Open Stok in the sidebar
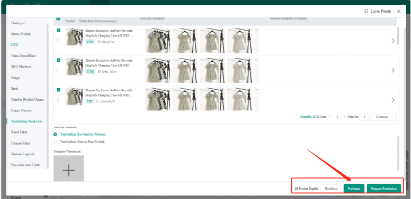This screenshot has height=199, width=411. [x=14, y=89]
